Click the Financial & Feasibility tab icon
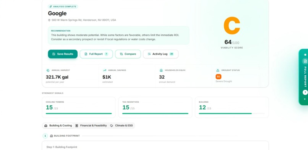 coord(76,126)
